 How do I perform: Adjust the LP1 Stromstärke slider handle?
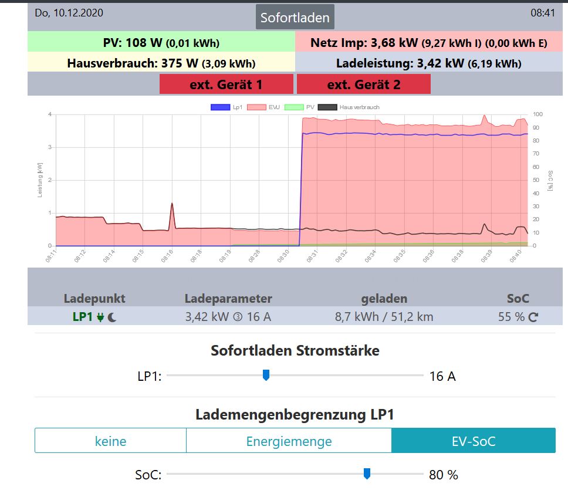point(266,376)
